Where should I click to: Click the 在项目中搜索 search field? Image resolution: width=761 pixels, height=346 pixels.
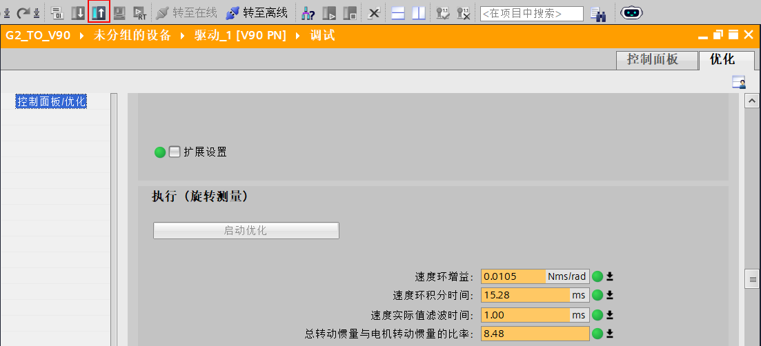pos(532,14)
